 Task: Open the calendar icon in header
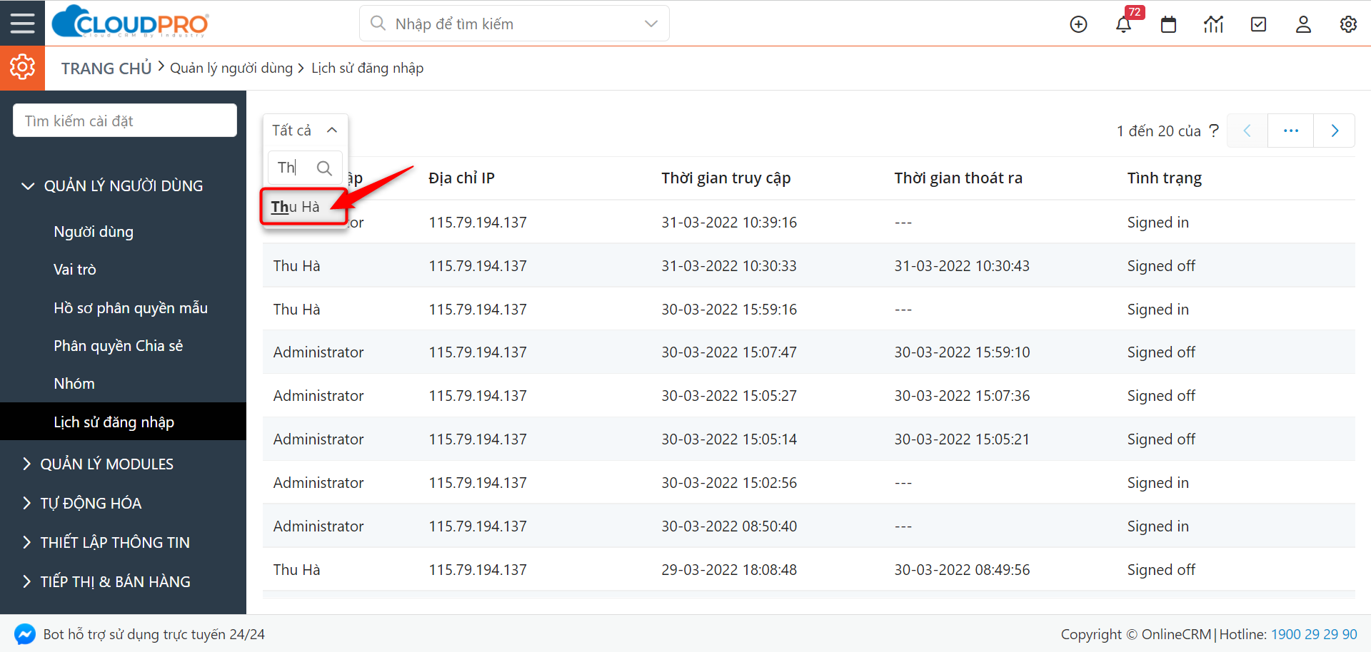[x=1168, y=24]
